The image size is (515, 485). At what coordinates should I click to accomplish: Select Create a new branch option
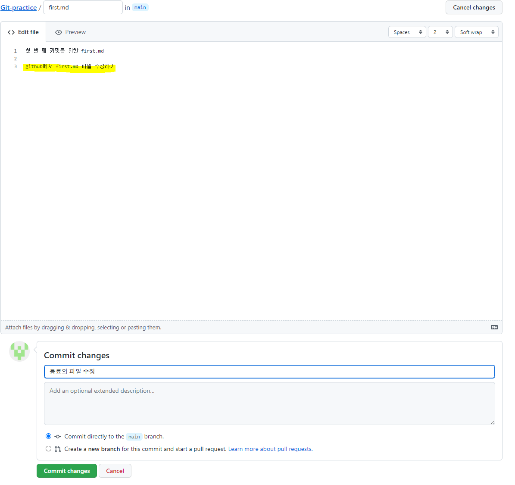pos(49,448)
